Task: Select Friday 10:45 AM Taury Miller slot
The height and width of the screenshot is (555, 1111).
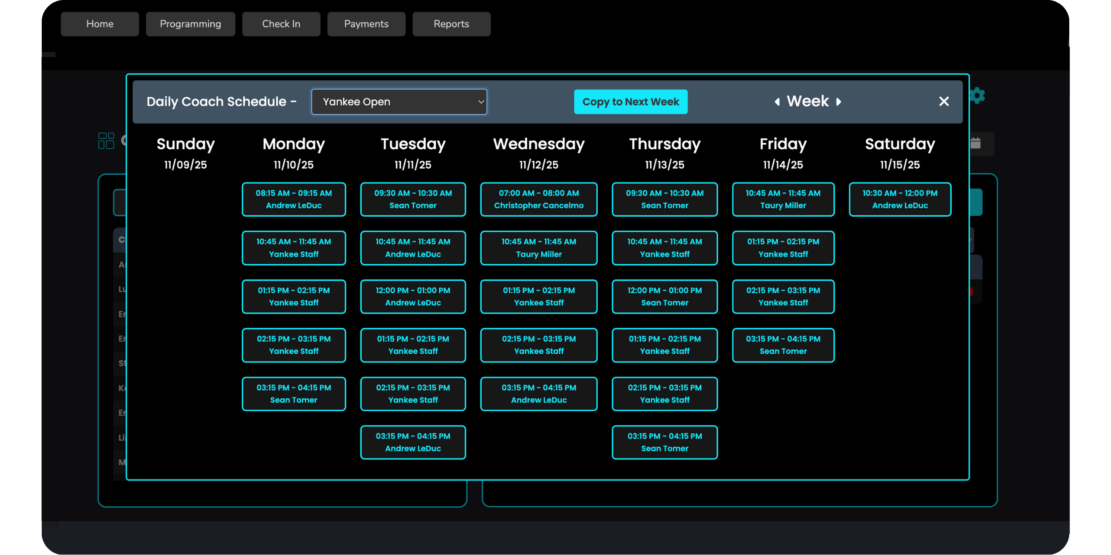Action: tap(783, 199)
